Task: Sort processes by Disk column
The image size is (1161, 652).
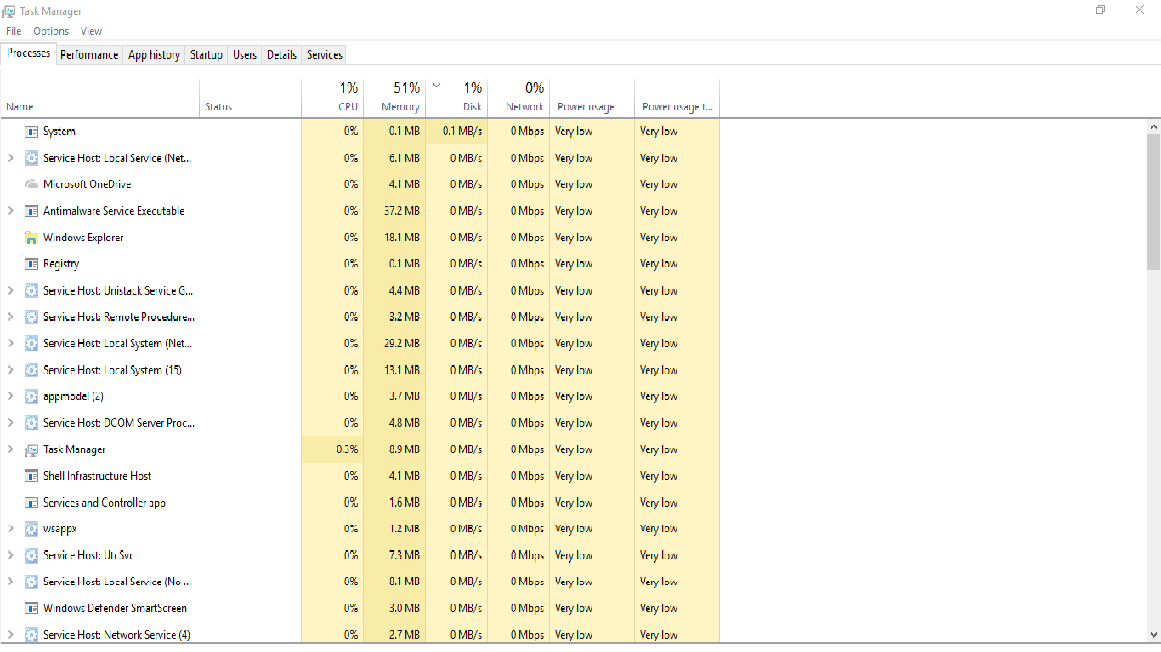Action: pyautogui.click(x=456, y=98)
